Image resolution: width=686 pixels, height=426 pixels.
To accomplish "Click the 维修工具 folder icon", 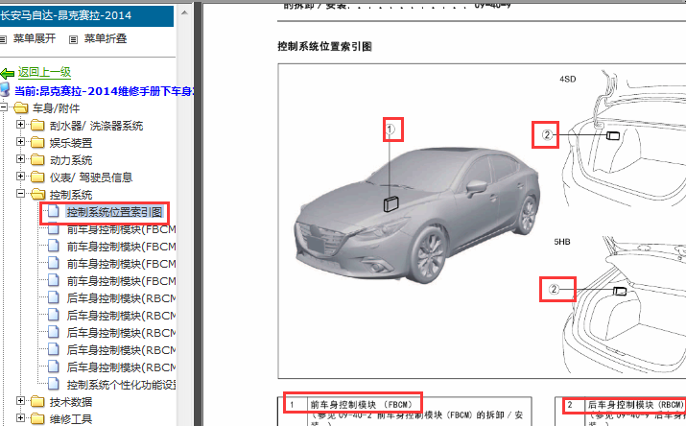I will [x=37, y=418].
